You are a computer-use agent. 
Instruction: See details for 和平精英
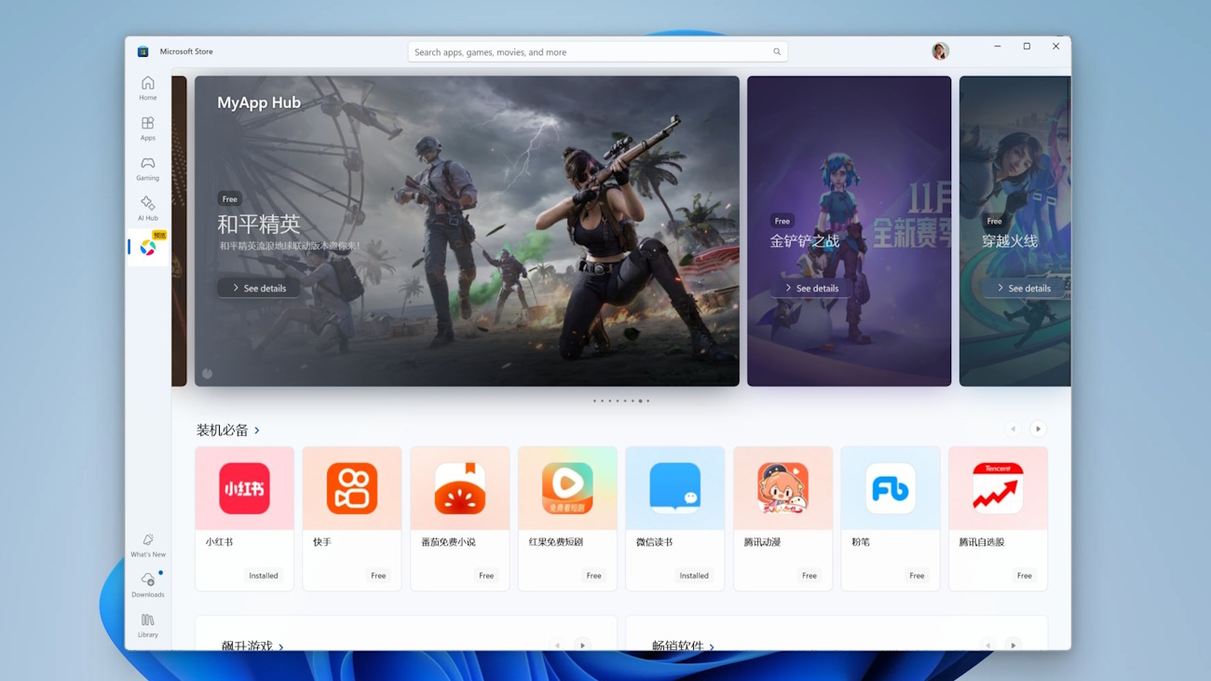259,288
